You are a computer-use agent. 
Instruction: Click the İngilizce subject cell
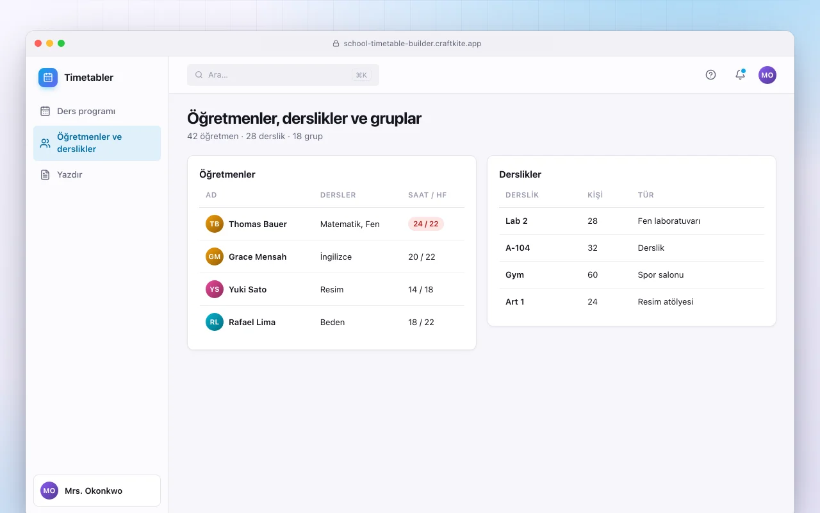[336, 256]
